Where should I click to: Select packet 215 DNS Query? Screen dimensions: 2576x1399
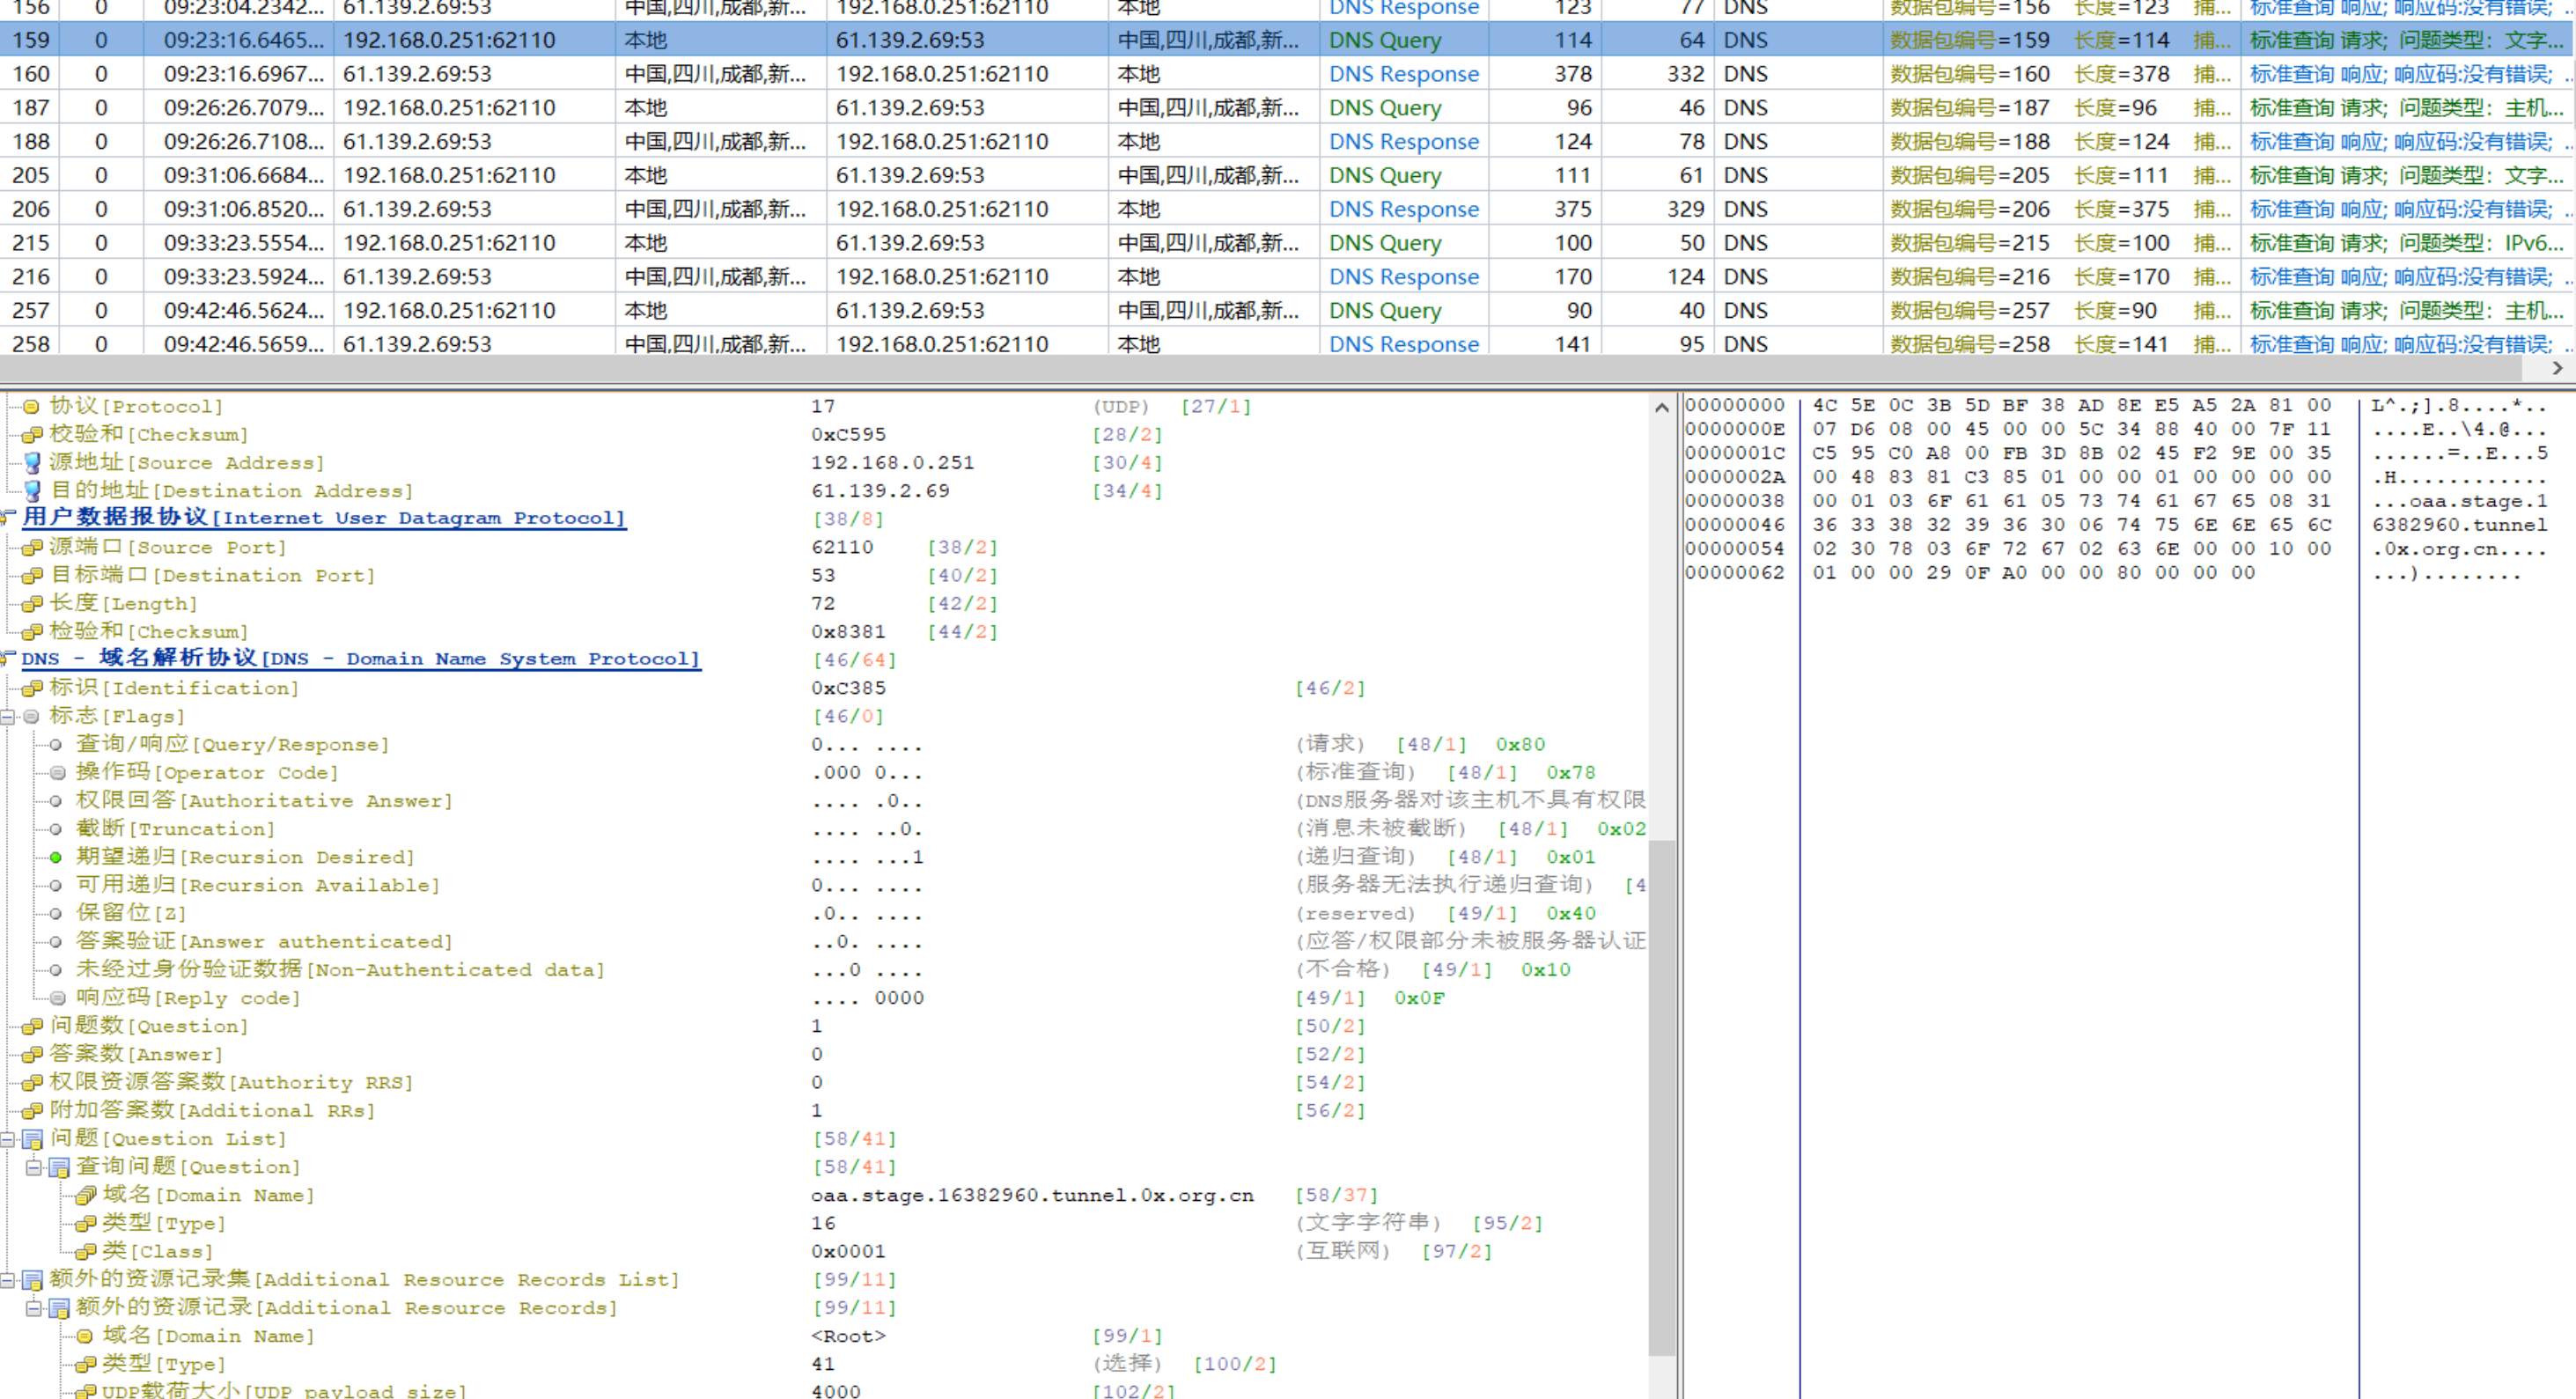(1288, 243)
